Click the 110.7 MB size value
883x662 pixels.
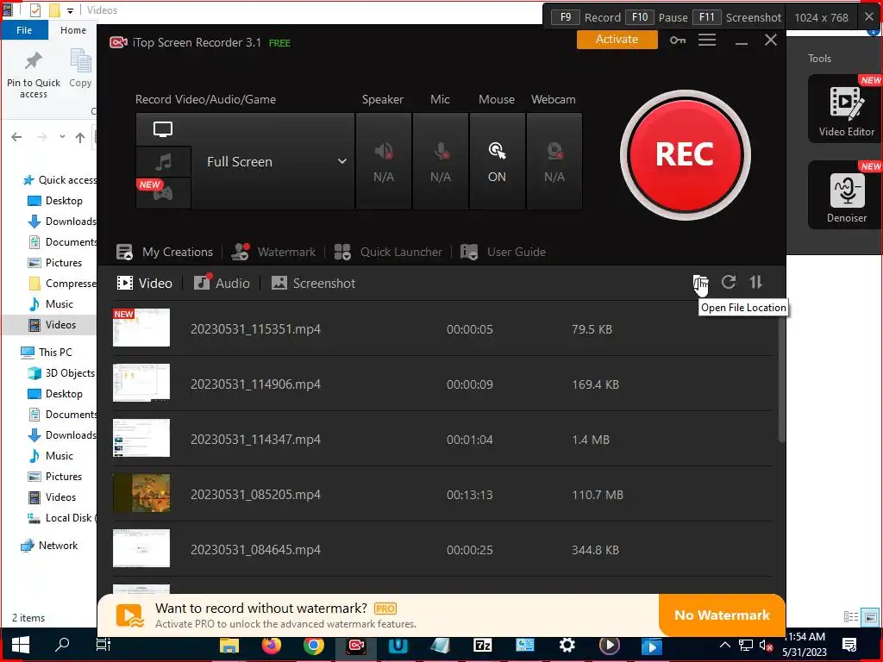(x=598, y=495)
